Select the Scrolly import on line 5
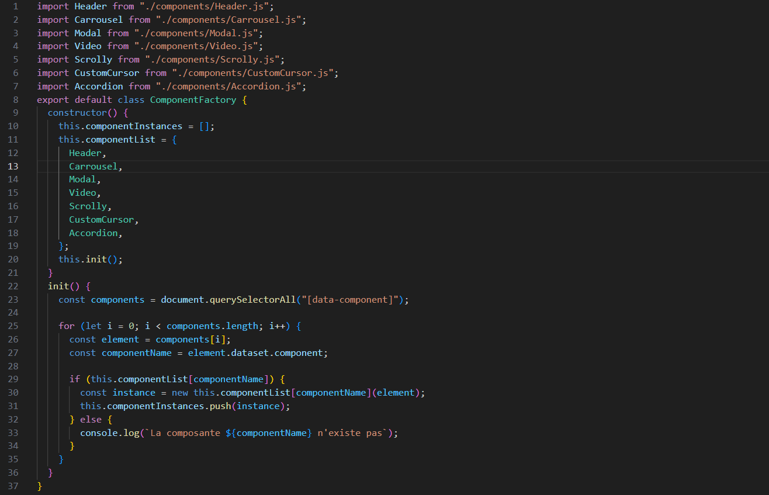The image size is (769, 495). pyautogui.click(x=93, y=59)
